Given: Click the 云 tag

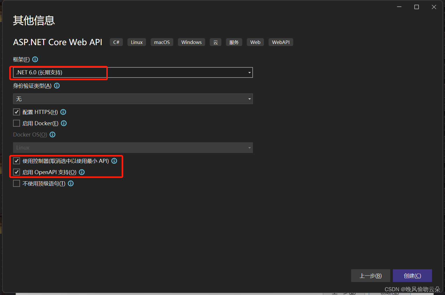Looking at the screenshot, I should pyautogui.click(x=216, y=42).
